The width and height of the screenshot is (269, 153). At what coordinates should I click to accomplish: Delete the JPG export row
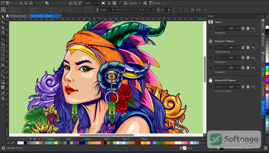[248, 47]
